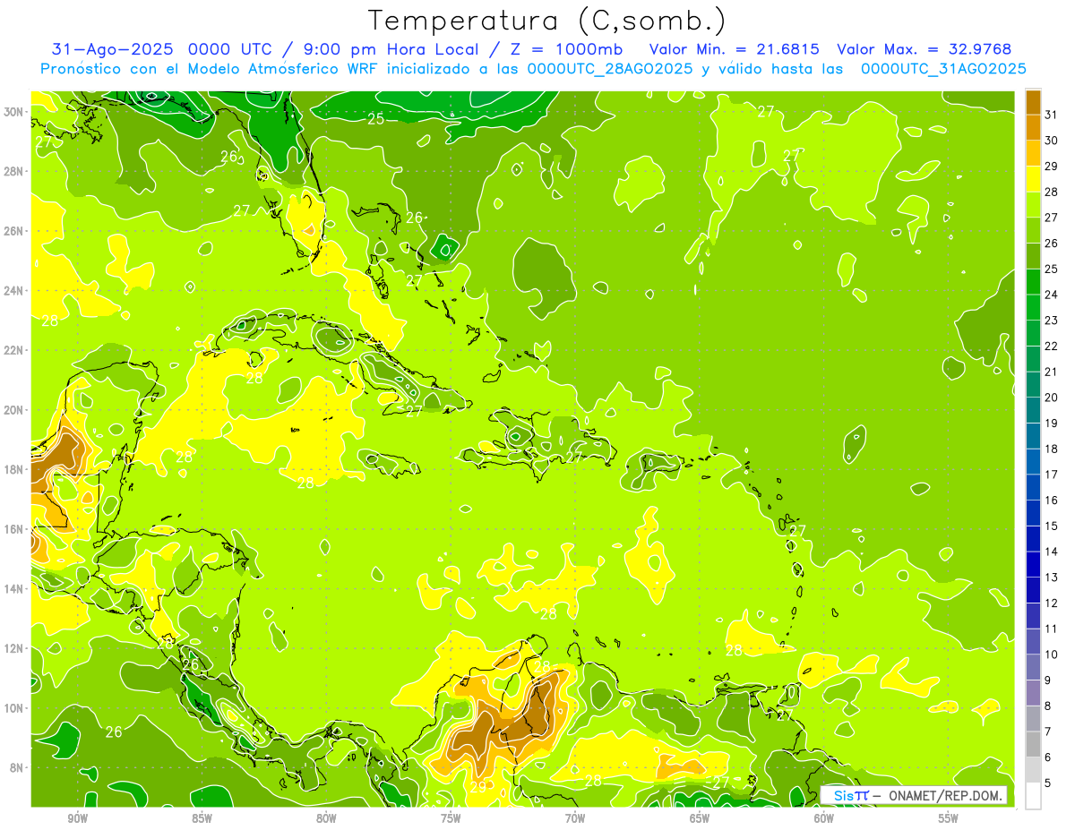
Task: Click the legend value '22'
Action: click(1052, 347)
